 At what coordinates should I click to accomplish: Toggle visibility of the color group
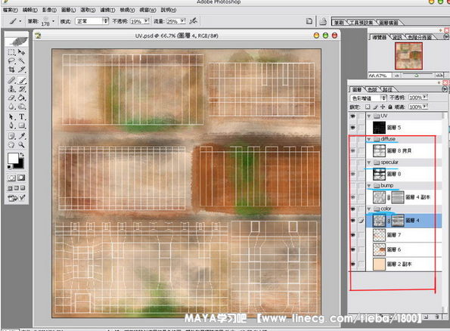tap(352, 209)
